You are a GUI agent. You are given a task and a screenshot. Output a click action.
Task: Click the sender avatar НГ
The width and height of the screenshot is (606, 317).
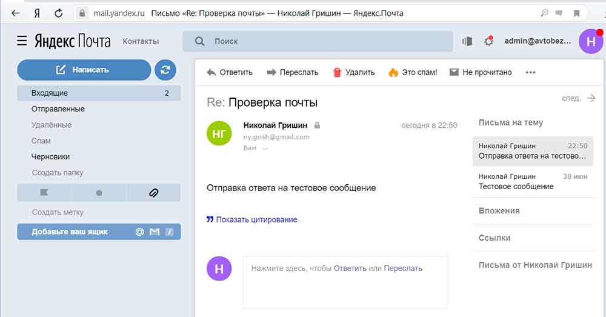[x=219, y=133]
